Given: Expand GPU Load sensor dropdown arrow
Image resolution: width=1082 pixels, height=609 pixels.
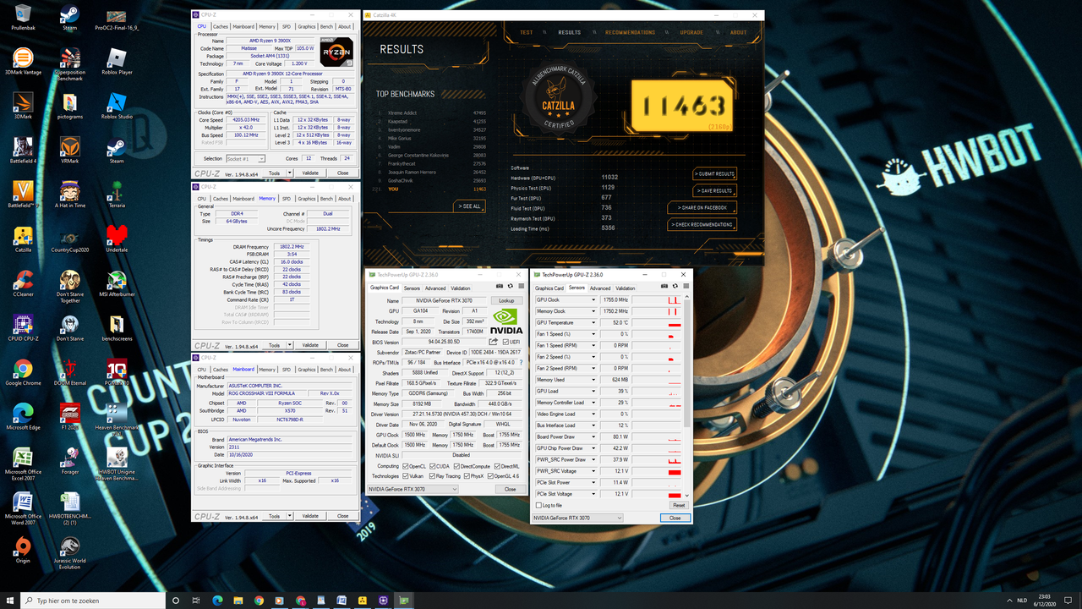Looking at the screenshot, I should click(593, 391).
